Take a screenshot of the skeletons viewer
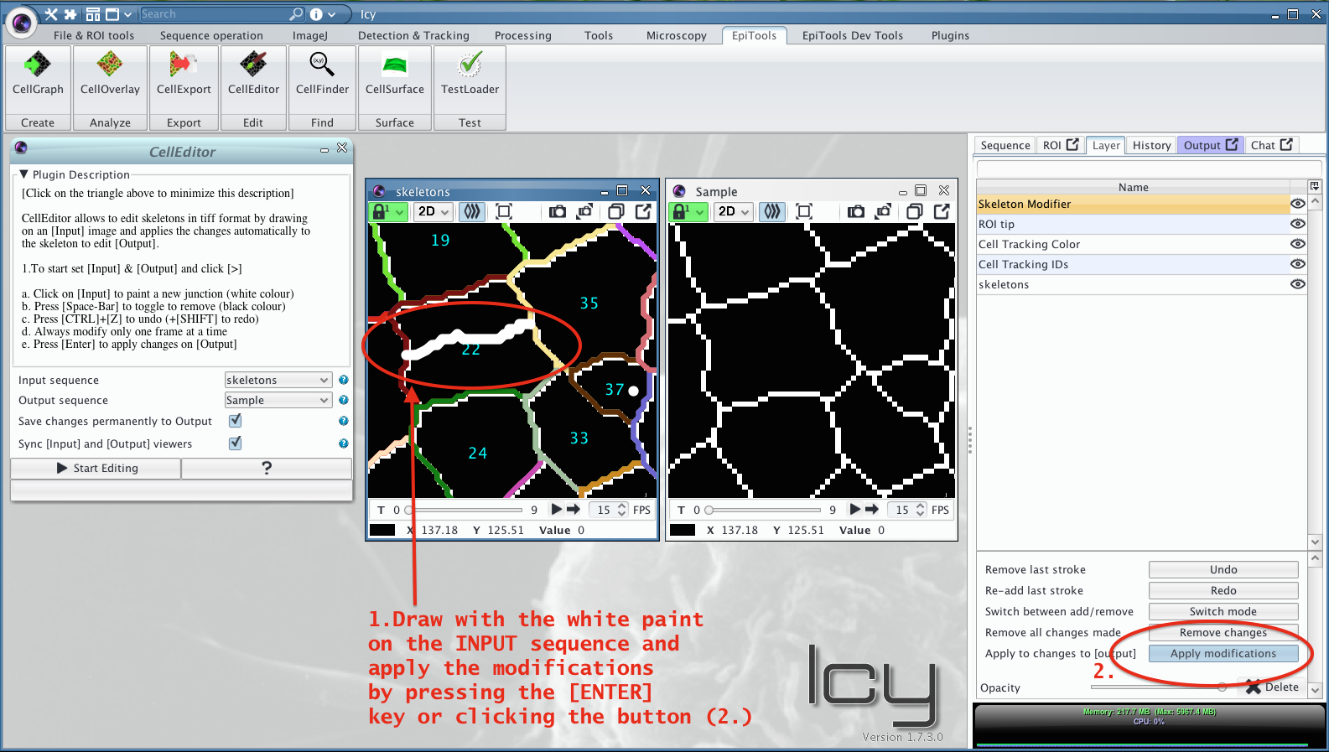This screenshot has width=1329, height=752. [x=558, y=211]
